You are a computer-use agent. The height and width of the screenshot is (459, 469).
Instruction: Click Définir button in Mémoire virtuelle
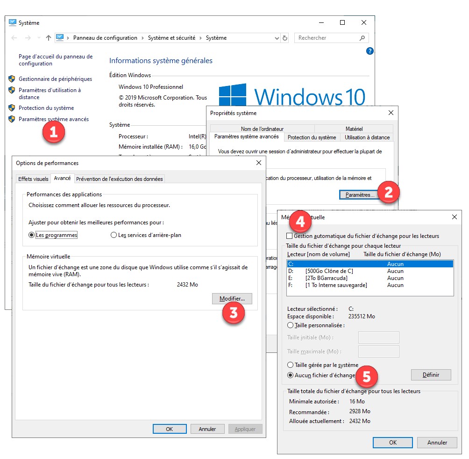pos(431,375)
